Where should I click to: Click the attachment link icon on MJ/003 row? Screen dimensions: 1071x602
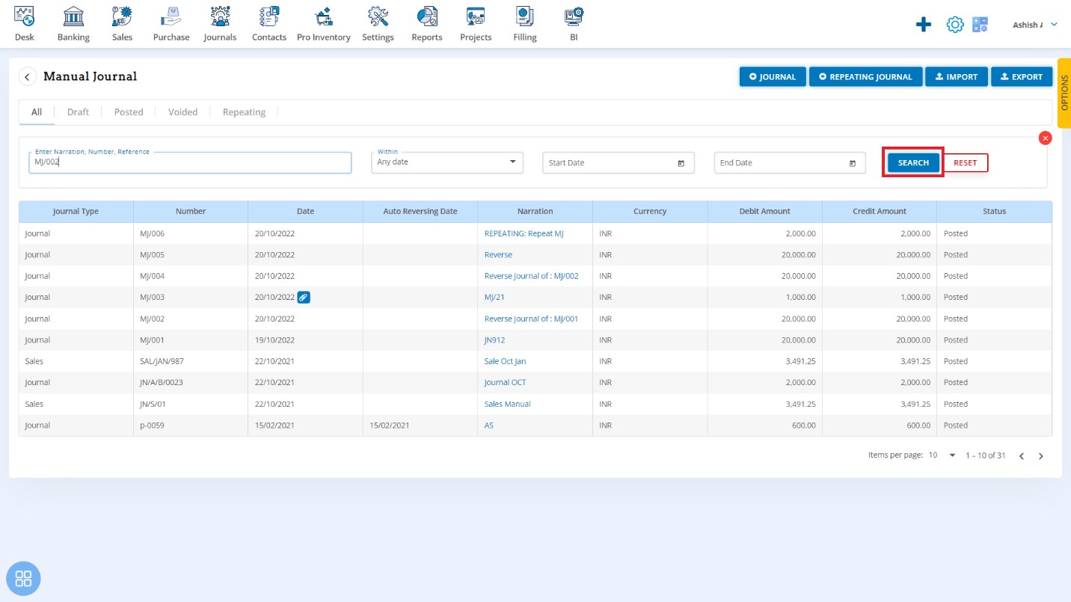click(x=304, y=297)
